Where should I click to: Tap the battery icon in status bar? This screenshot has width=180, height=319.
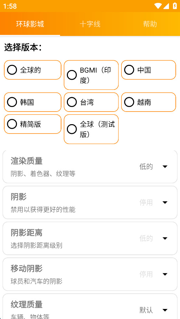(175, 6)
